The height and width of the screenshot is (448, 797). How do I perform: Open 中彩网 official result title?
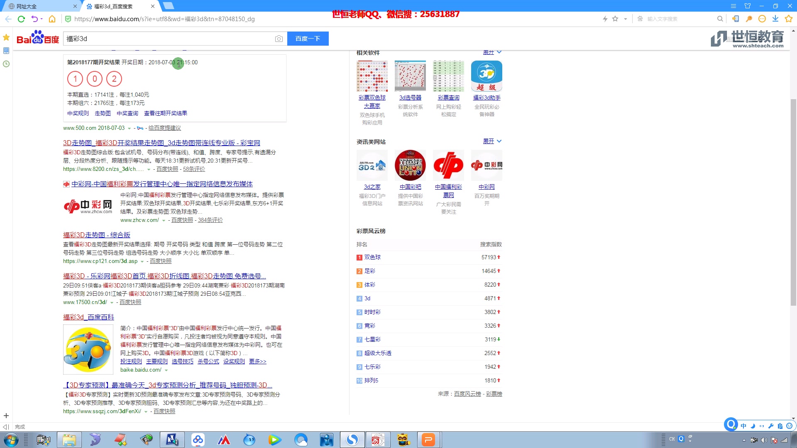(162, 184)
